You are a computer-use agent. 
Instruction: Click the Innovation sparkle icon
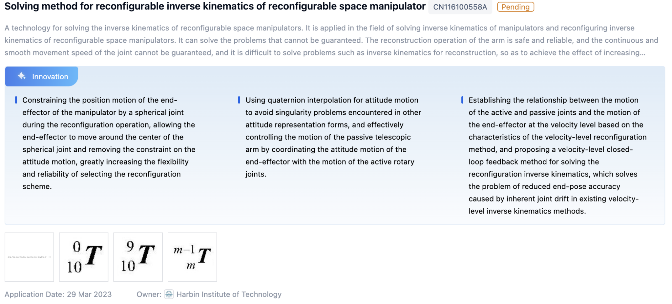21,76
